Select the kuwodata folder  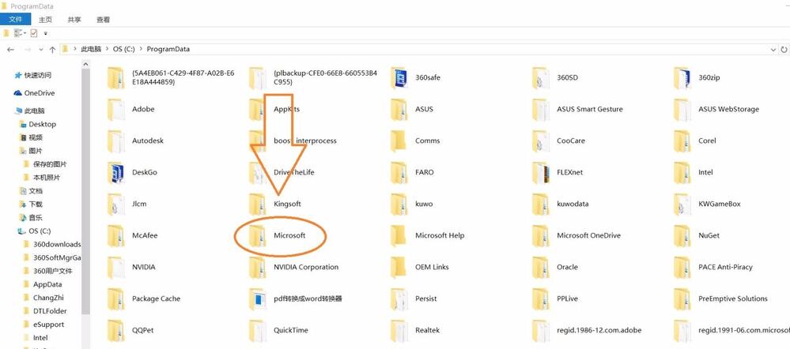(x=561, y=204)
